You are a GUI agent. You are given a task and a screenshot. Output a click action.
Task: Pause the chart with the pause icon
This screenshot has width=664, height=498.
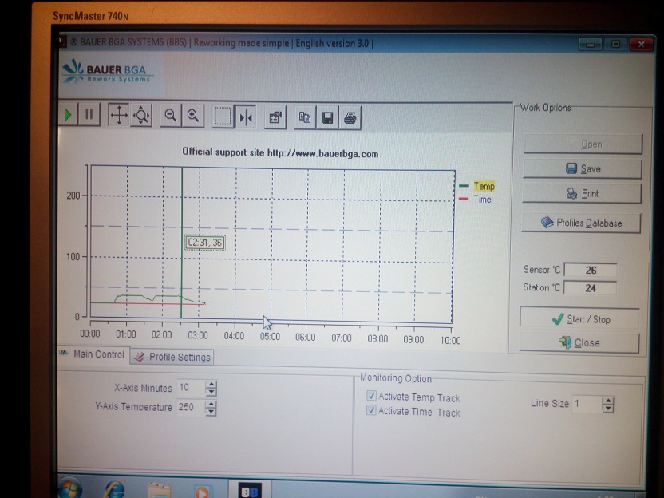pyautogui.click(x=89, y=115)
